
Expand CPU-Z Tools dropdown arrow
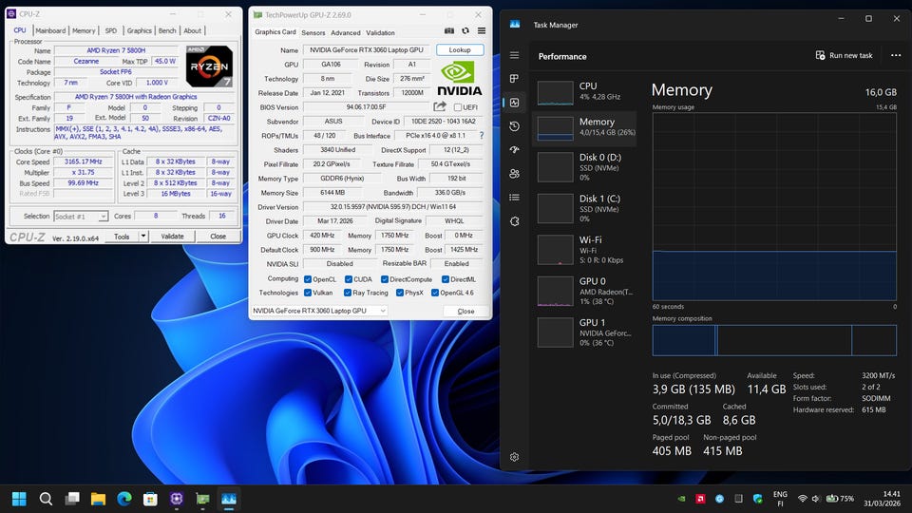[x=142, y=237]
